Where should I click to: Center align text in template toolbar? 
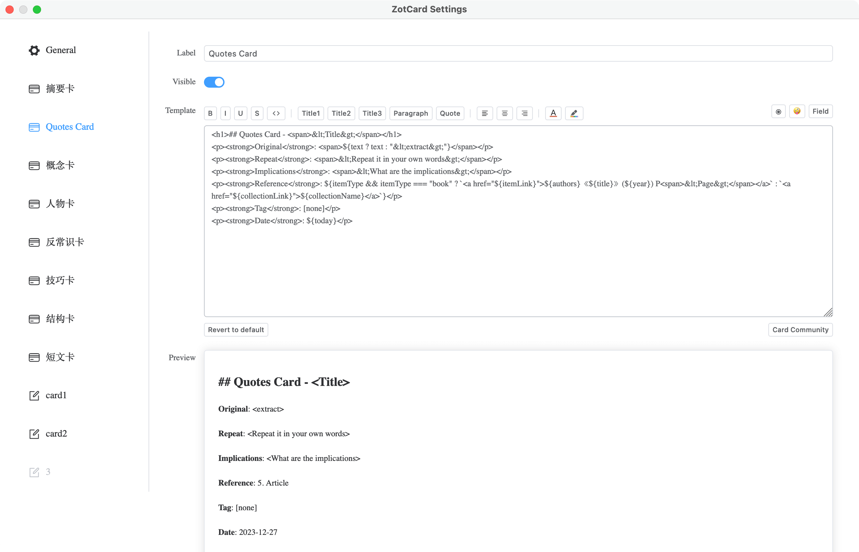click(x=504, y=113)
